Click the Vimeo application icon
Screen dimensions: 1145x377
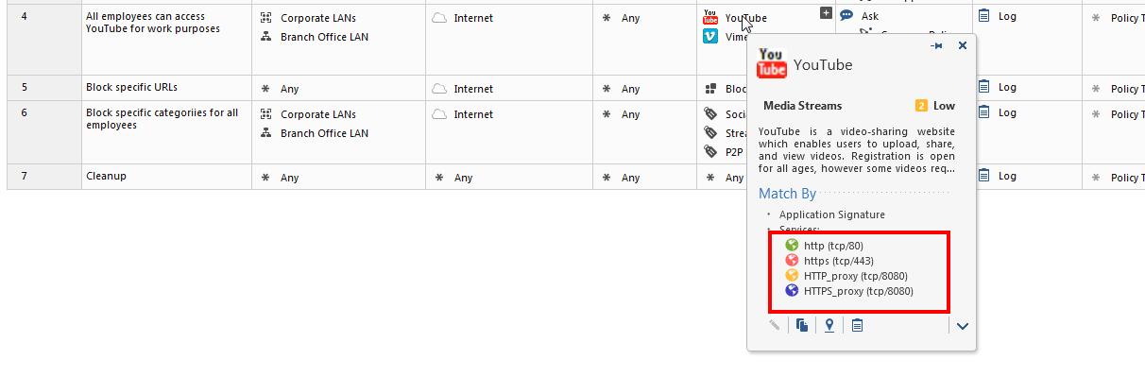[710, 37]
